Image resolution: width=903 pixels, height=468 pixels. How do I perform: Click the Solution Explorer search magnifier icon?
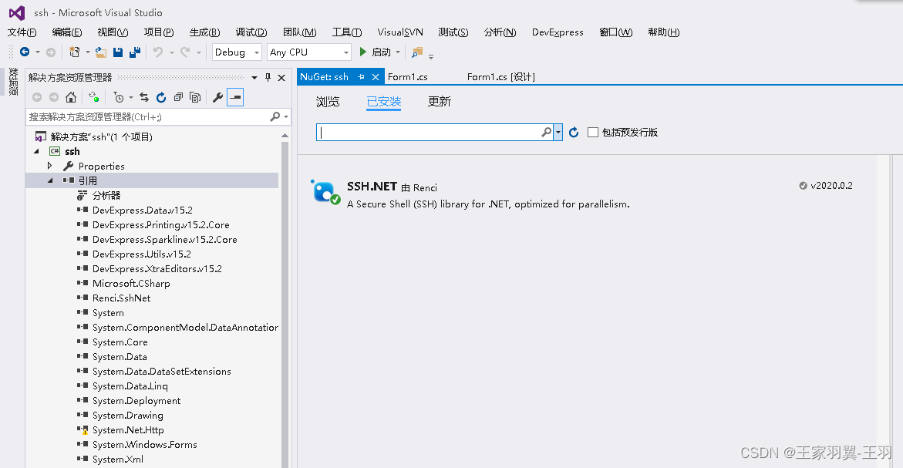point(275,117)
